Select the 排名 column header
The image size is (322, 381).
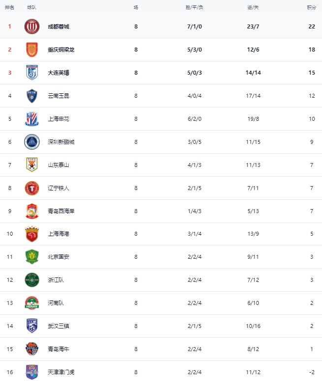click(10, 7)
